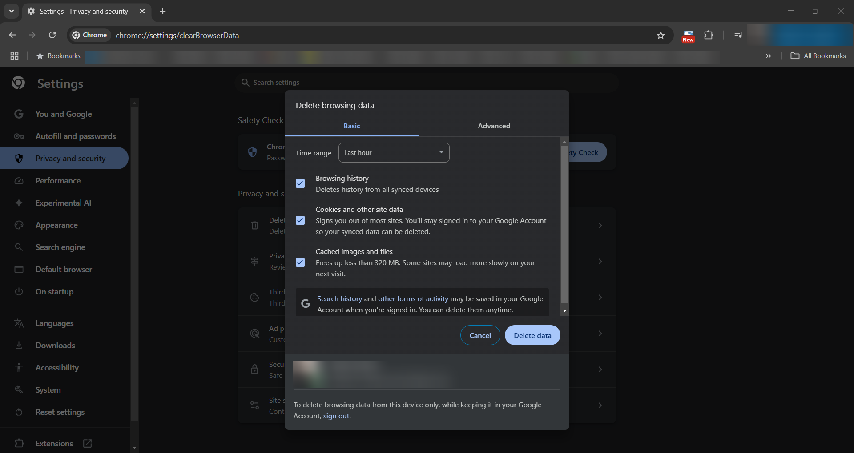Image resolution: width=854 pixels, height=453 pixels.
Task: Go to Accessibility settings
Action: (64, 368)
